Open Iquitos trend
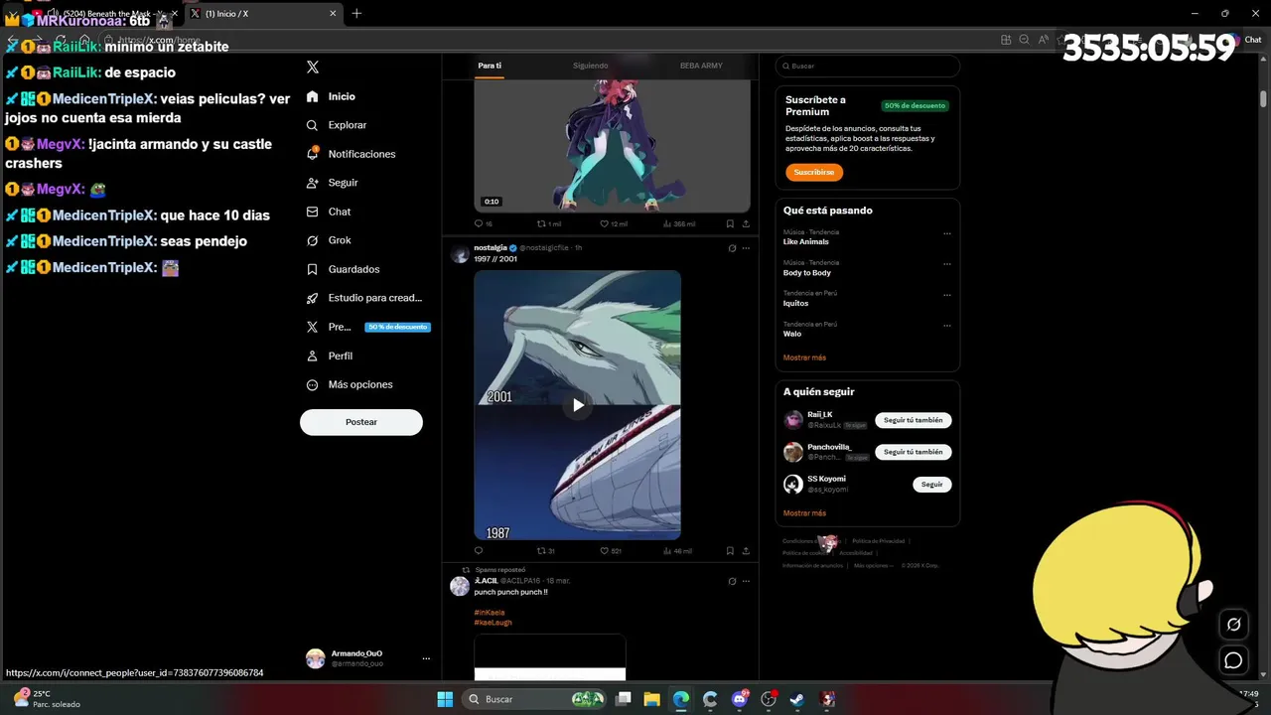This screenshot has height=715, width=1271. [x=795, y=303]
